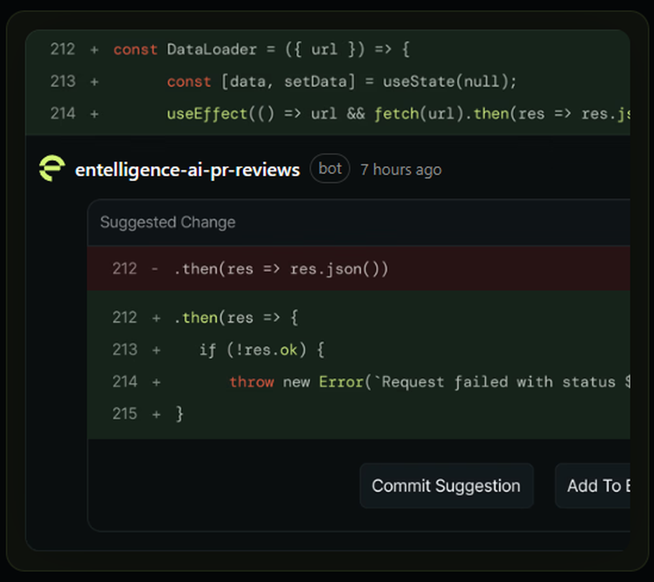Click the plus marker on line 212
Viewport: 654px width, 582px height.
[156, 317]
